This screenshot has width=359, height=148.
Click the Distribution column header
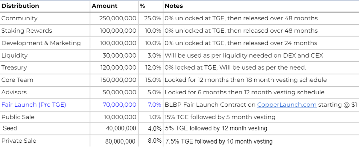point(20,6)
